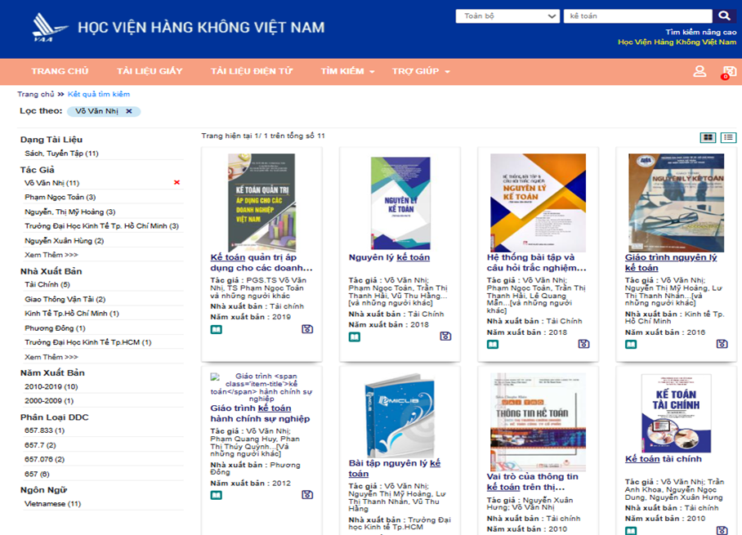Expand the TRỢ GIÚP menu
742x535 pixels.
420,71
